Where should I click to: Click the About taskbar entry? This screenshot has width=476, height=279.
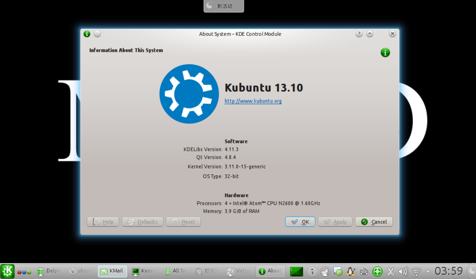(270, 271)
